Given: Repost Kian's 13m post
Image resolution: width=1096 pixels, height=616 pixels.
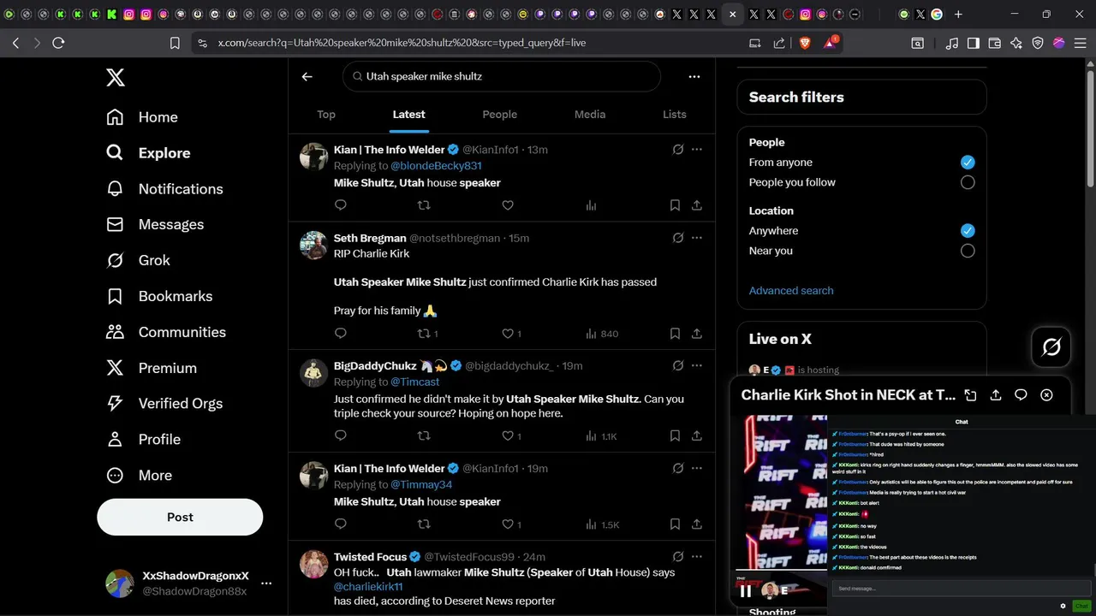Looking at the screenshot, I should click(x=424, y=205).
